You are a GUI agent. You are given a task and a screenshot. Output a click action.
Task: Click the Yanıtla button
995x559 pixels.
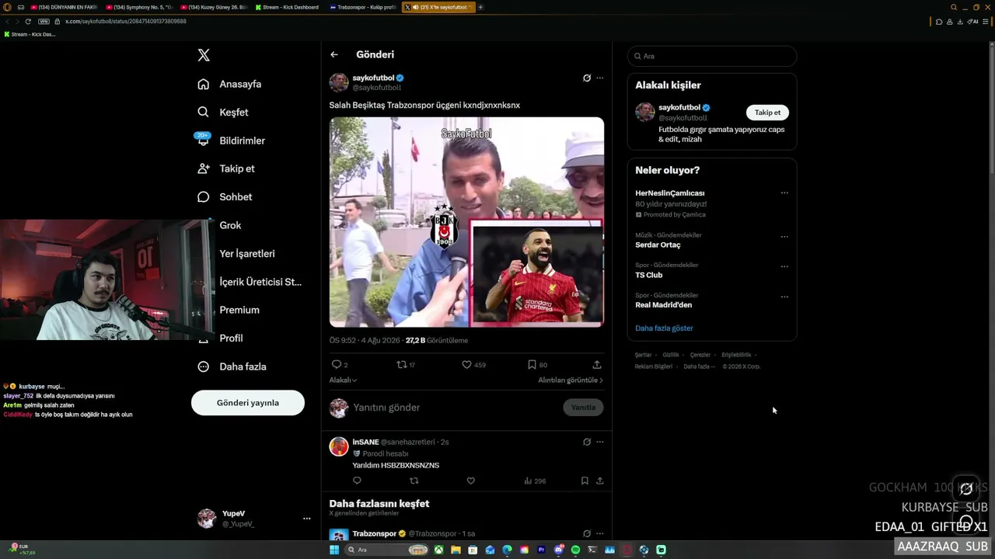(583, 408)
